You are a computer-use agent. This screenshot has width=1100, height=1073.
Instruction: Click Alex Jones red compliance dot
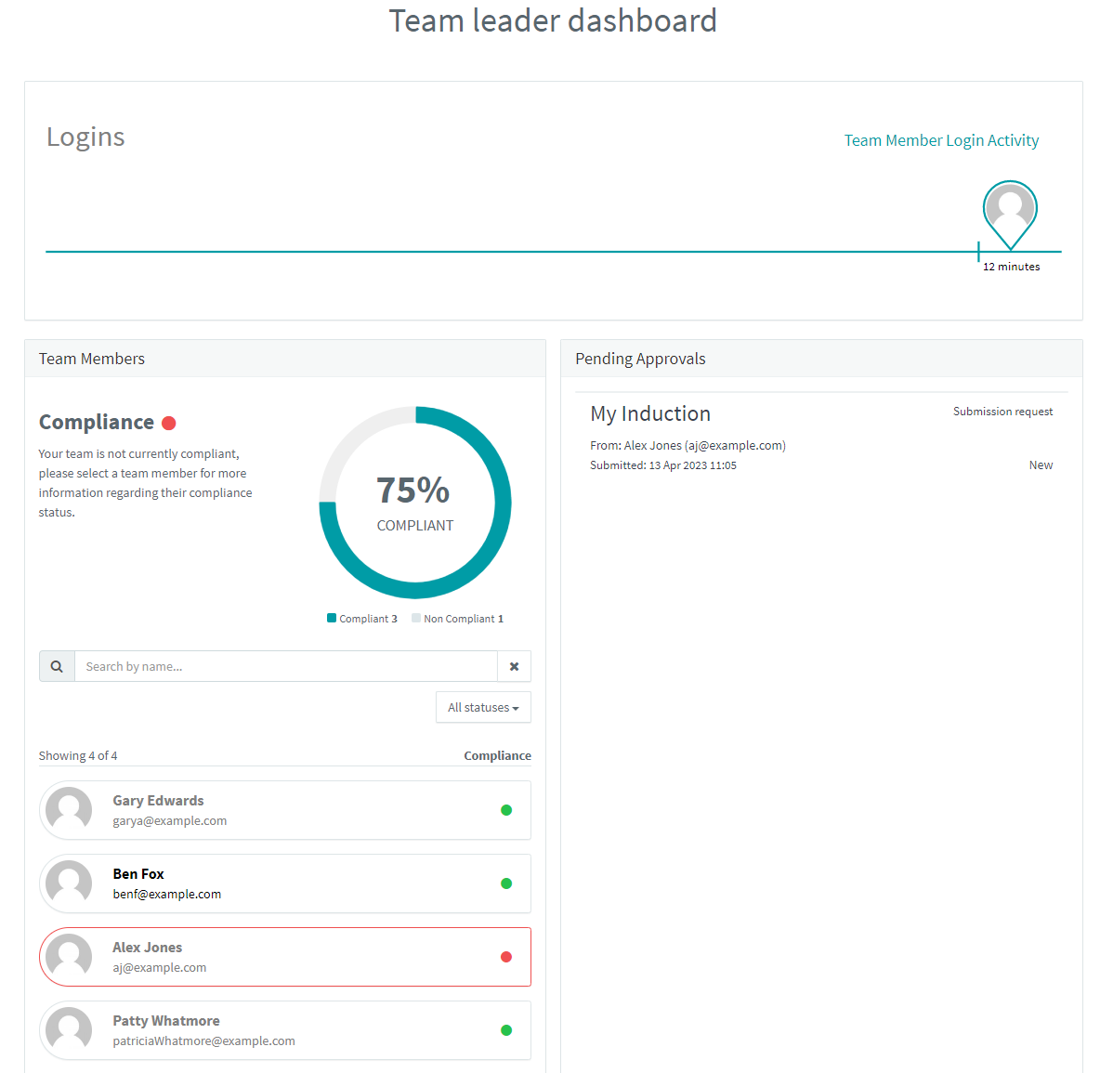pyautogui.click(x=506, y=957)
